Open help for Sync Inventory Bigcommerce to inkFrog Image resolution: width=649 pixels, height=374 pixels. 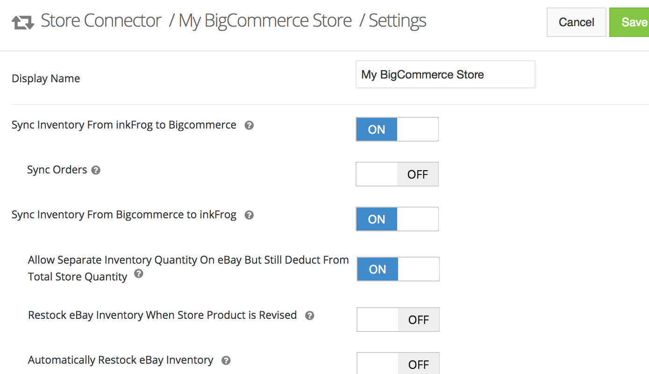[x=250, y=215]
